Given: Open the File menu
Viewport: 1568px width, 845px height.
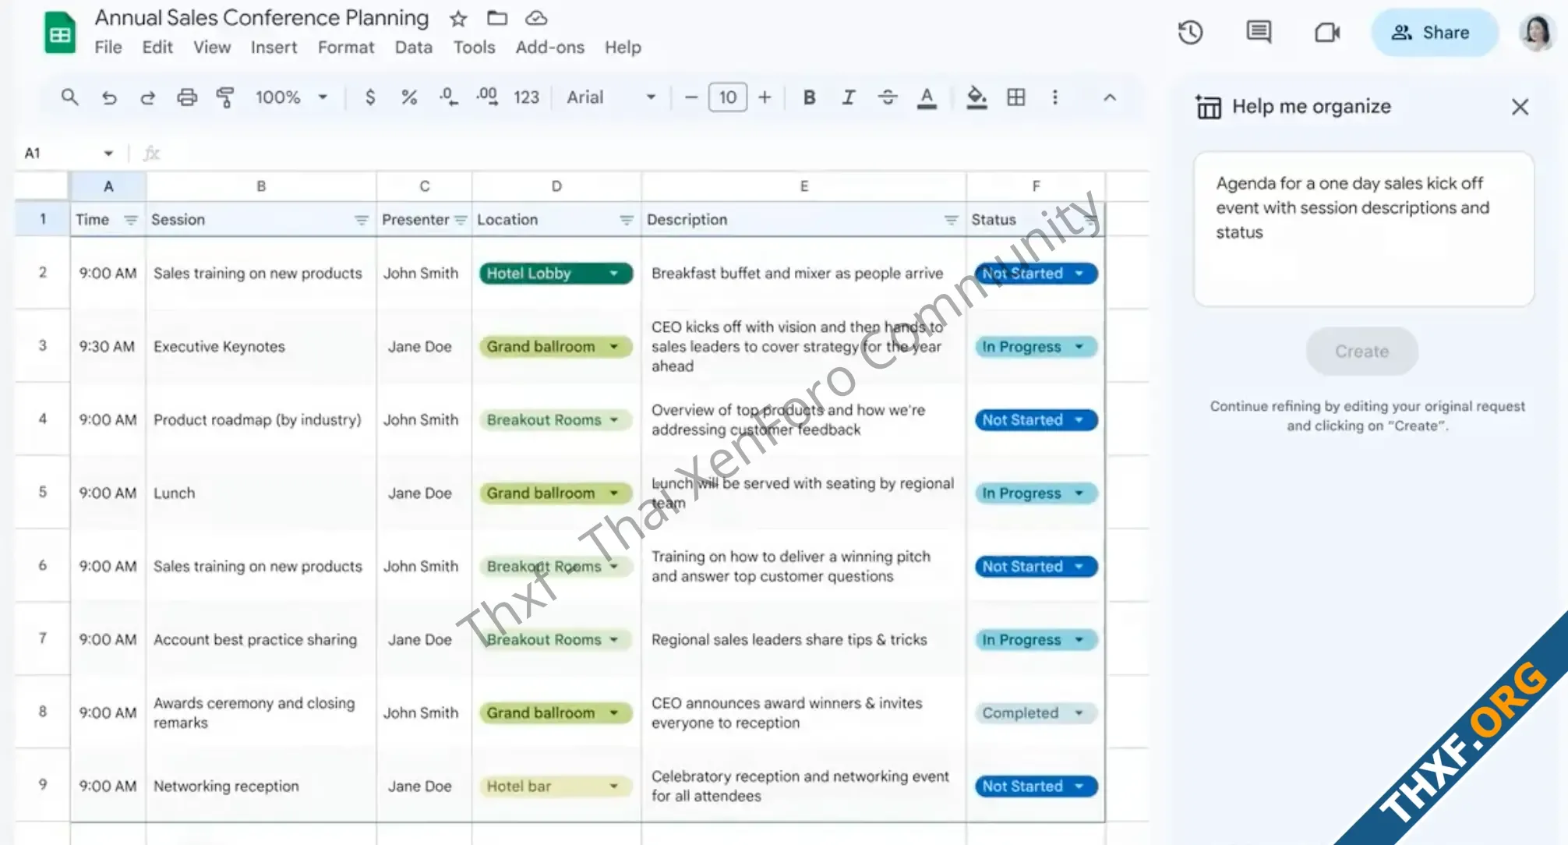Looking at the screenshot, I should pos(108,48).
